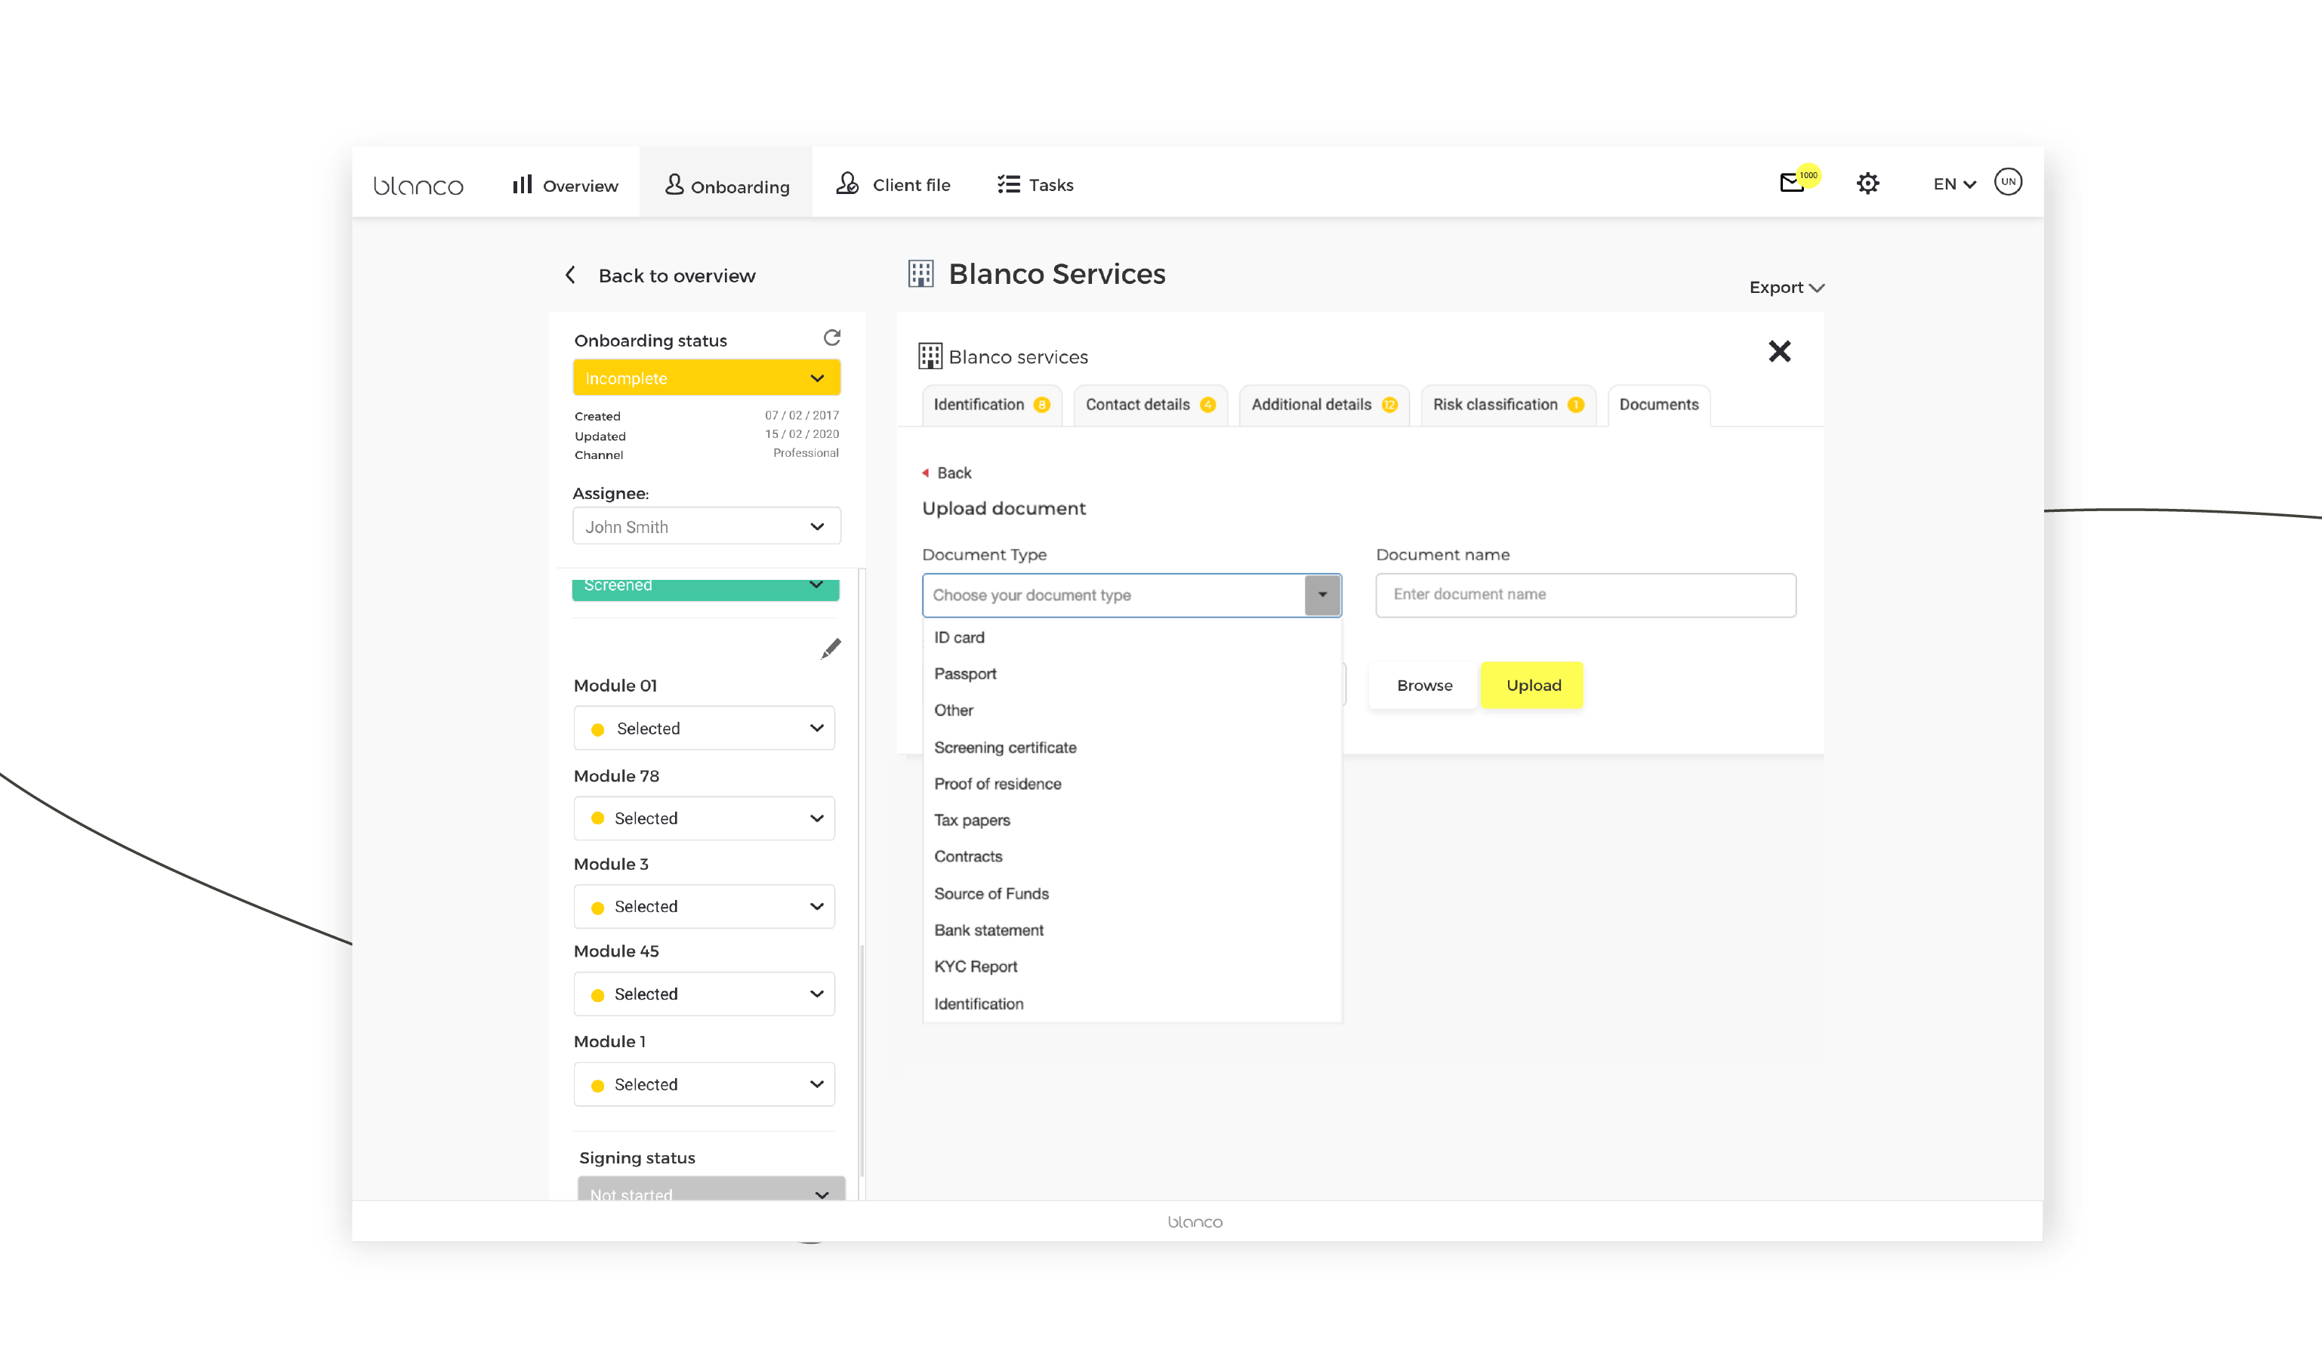
Task: Open the mail inbox icon
Action: point(1791,183)
